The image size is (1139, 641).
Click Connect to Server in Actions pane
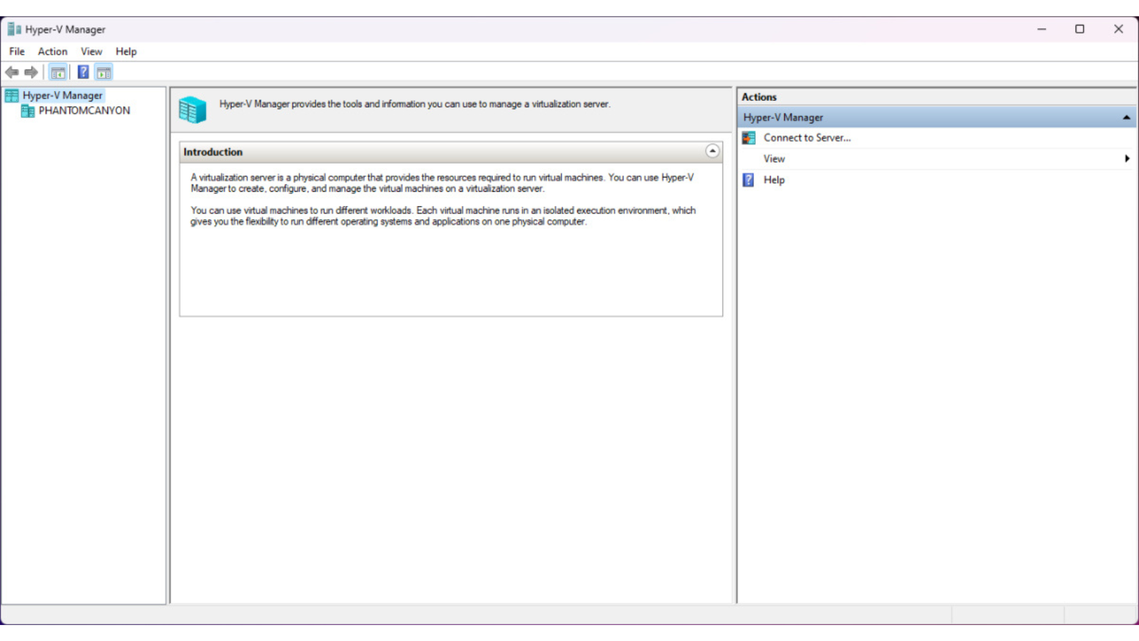pyautogui.click(x=807, y=138)
